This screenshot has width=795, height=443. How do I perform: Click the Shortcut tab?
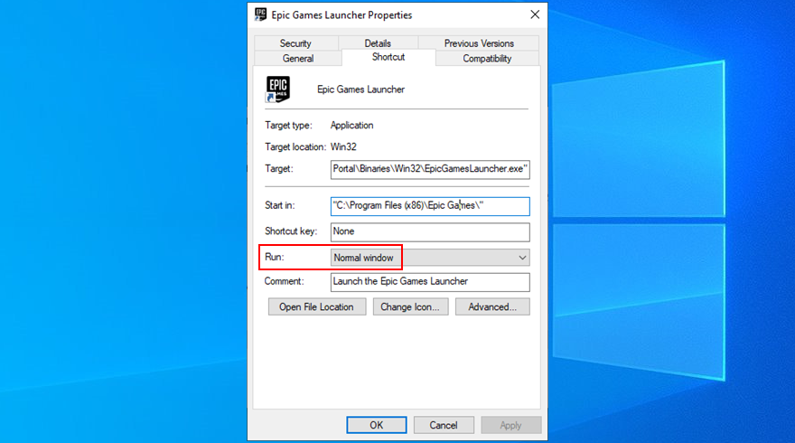pos(388,58)
